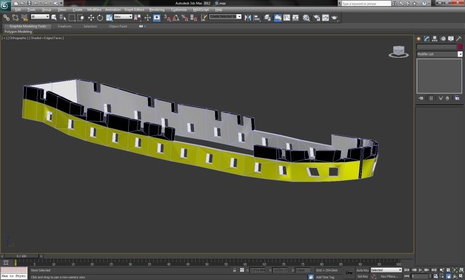
Task: Open Schematic View icon
Action: pos(295,18)
